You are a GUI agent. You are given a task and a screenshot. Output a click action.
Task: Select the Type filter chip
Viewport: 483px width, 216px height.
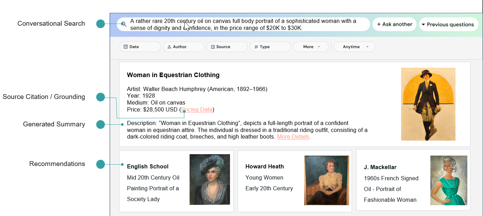pos(270,47)
